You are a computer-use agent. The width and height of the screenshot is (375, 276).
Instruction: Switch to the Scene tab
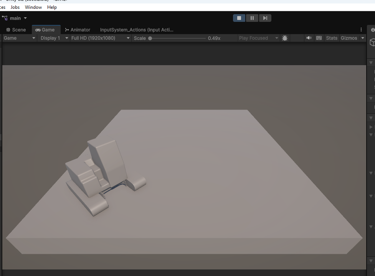point(16,30)
